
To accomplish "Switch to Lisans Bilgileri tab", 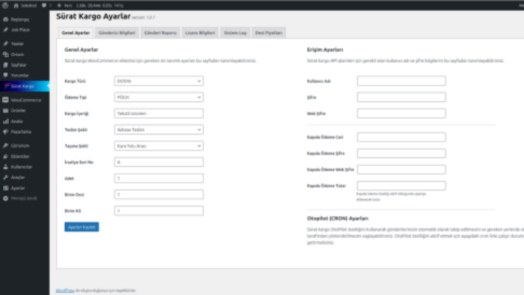I will (x=200, y=33).
